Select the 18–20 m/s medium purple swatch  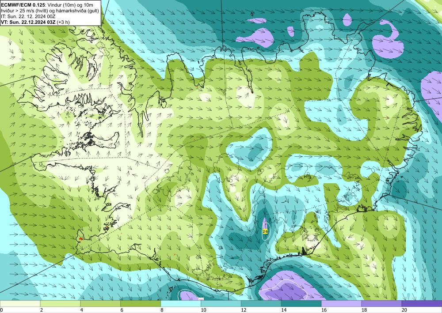(381, 304)
